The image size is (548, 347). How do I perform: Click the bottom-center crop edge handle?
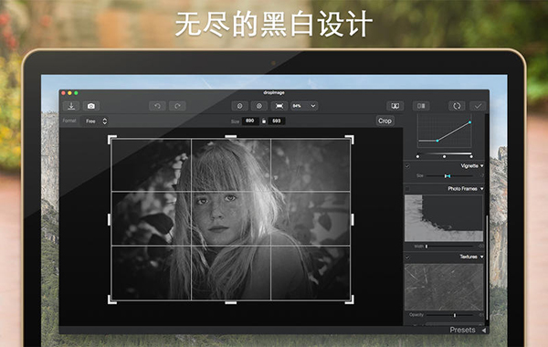[231, 302]
